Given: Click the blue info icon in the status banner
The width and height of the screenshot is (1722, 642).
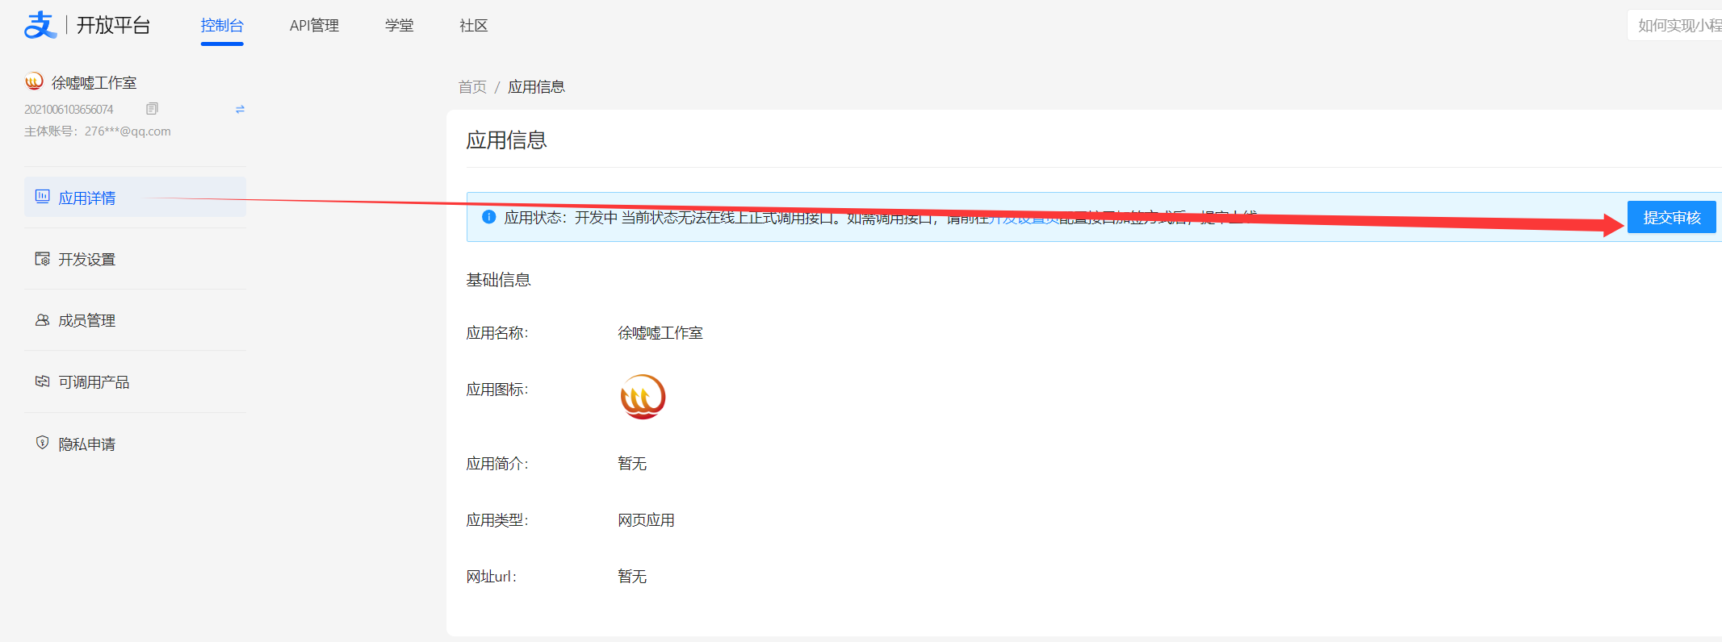Looking at the screenshot, I should coord(488,217).
